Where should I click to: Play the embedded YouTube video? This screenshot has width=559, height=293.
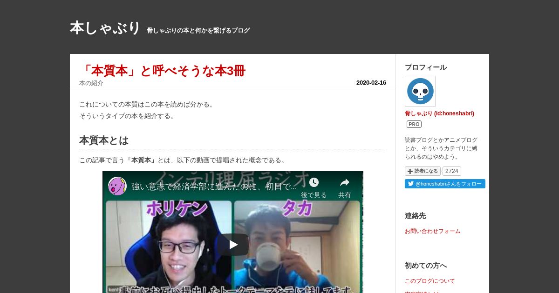233,245
